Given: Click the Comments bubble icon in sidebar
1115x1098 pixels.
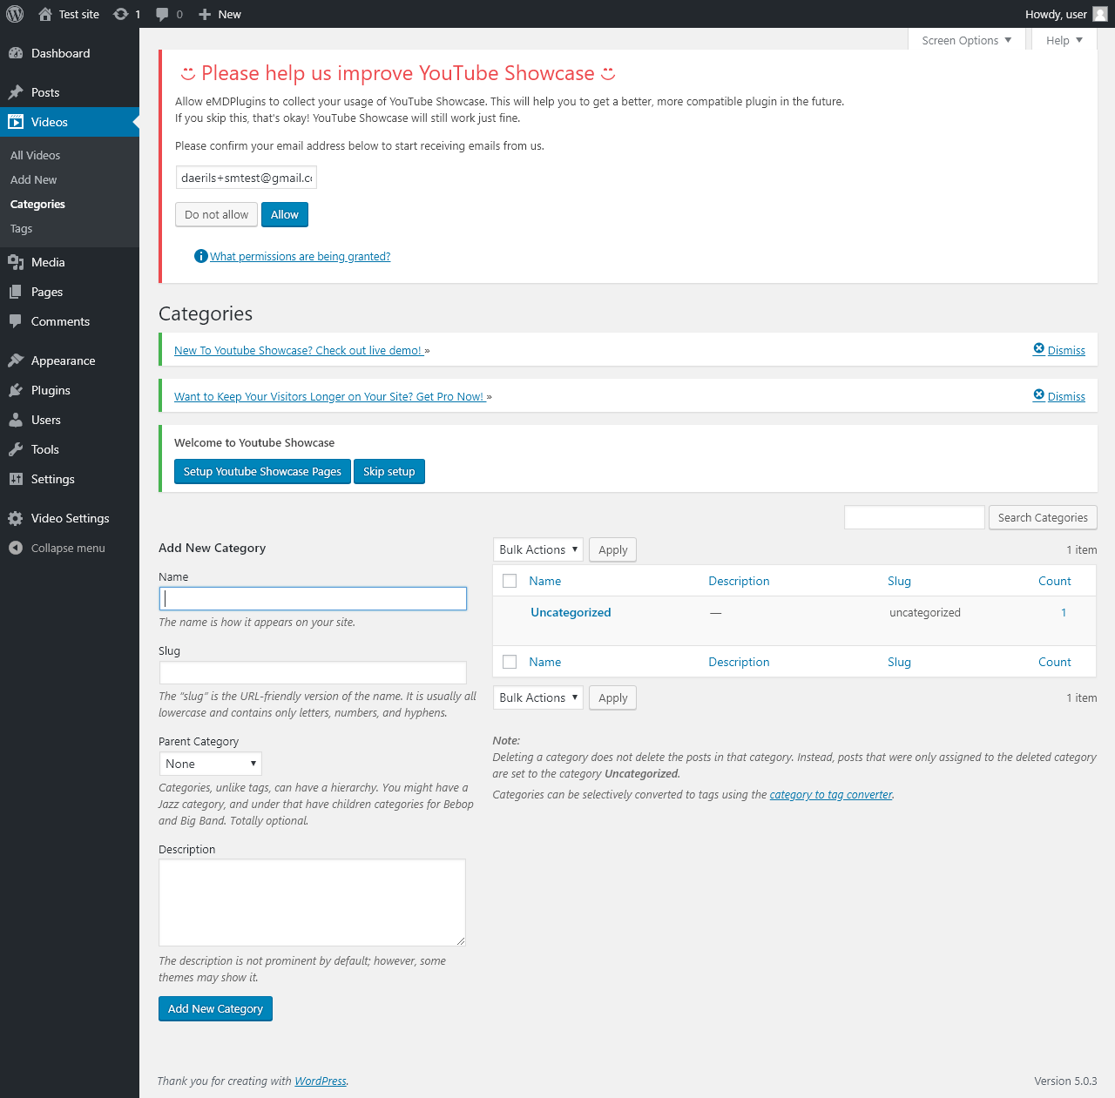Looking at the screenshot, I should pos(16,321).
